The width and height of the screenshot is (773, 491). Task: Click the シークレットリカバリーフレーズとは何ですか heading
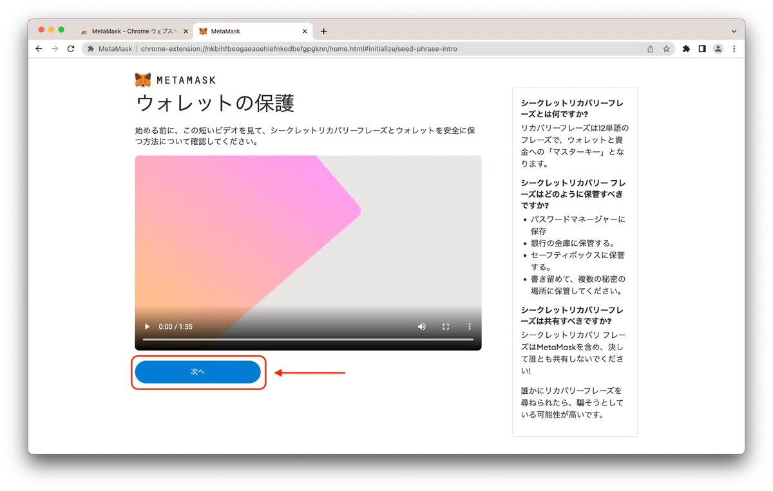click(x=572, y=108)
